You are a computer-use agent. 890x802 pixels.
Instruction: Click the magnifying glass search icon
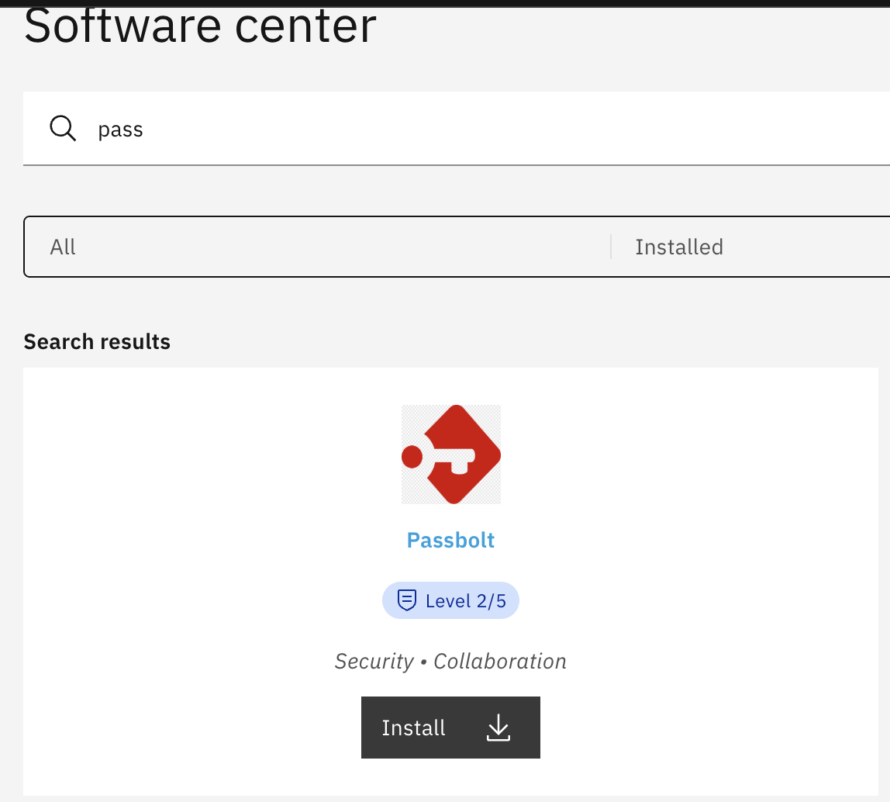tap(63, 128)
